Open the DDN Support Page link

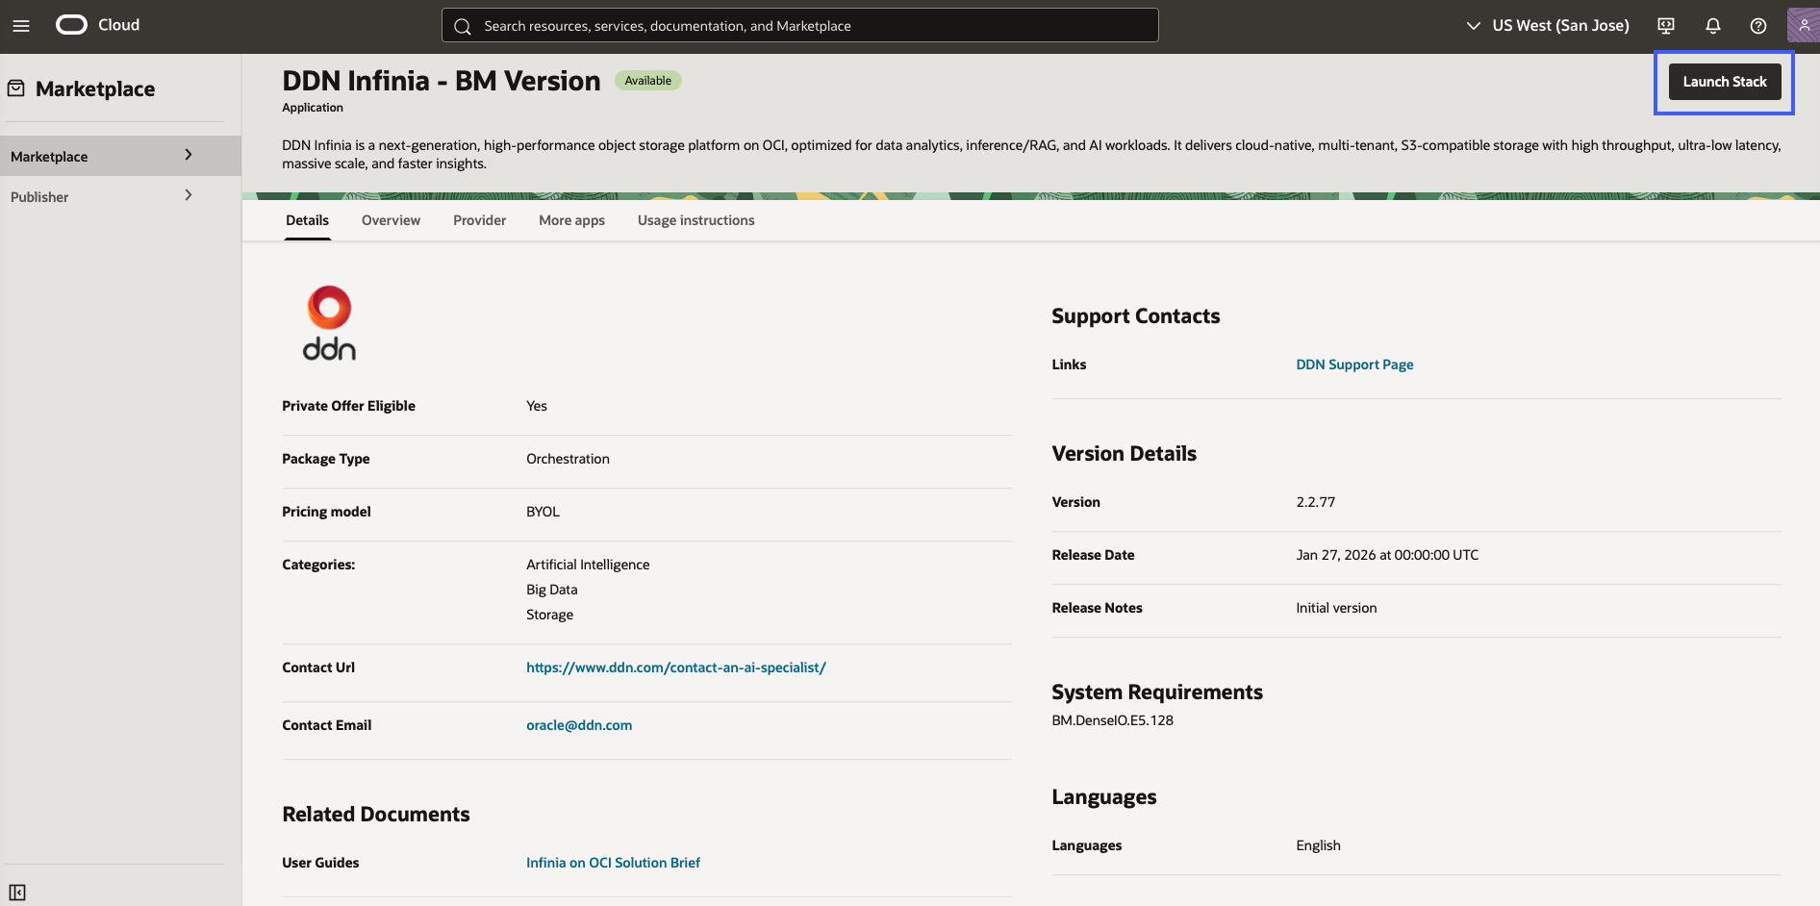[x=1353, y=365]
